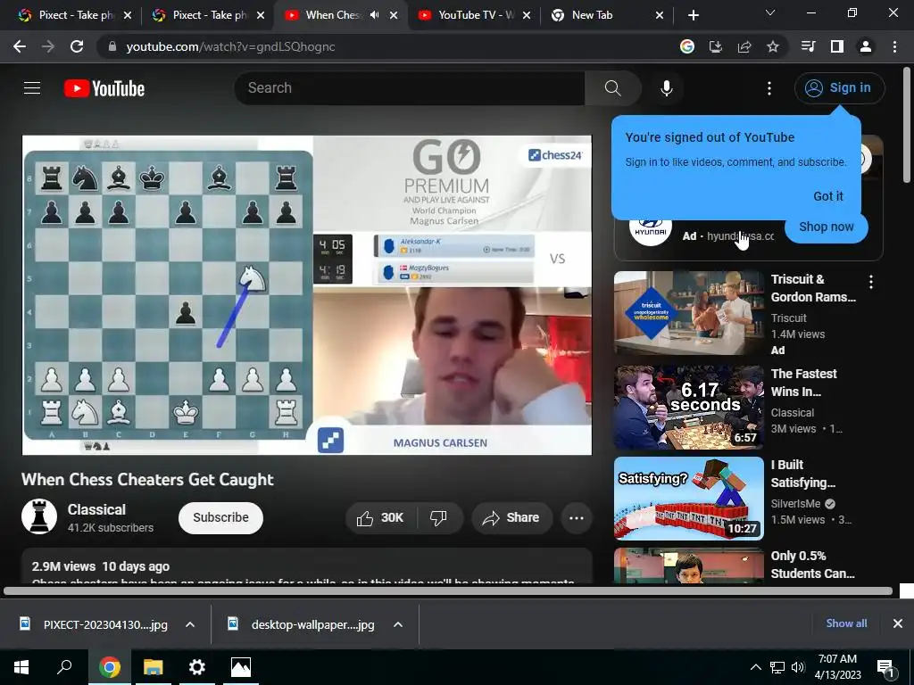Click the Hyundai advertiser logo

pyautogui.click(x=651, y=229)
